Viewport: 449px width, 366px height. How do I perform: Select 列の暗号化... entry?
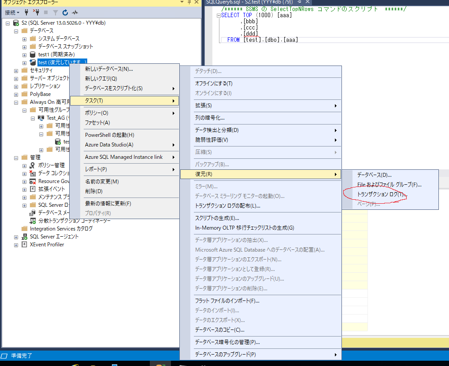(x=260, y=118)
